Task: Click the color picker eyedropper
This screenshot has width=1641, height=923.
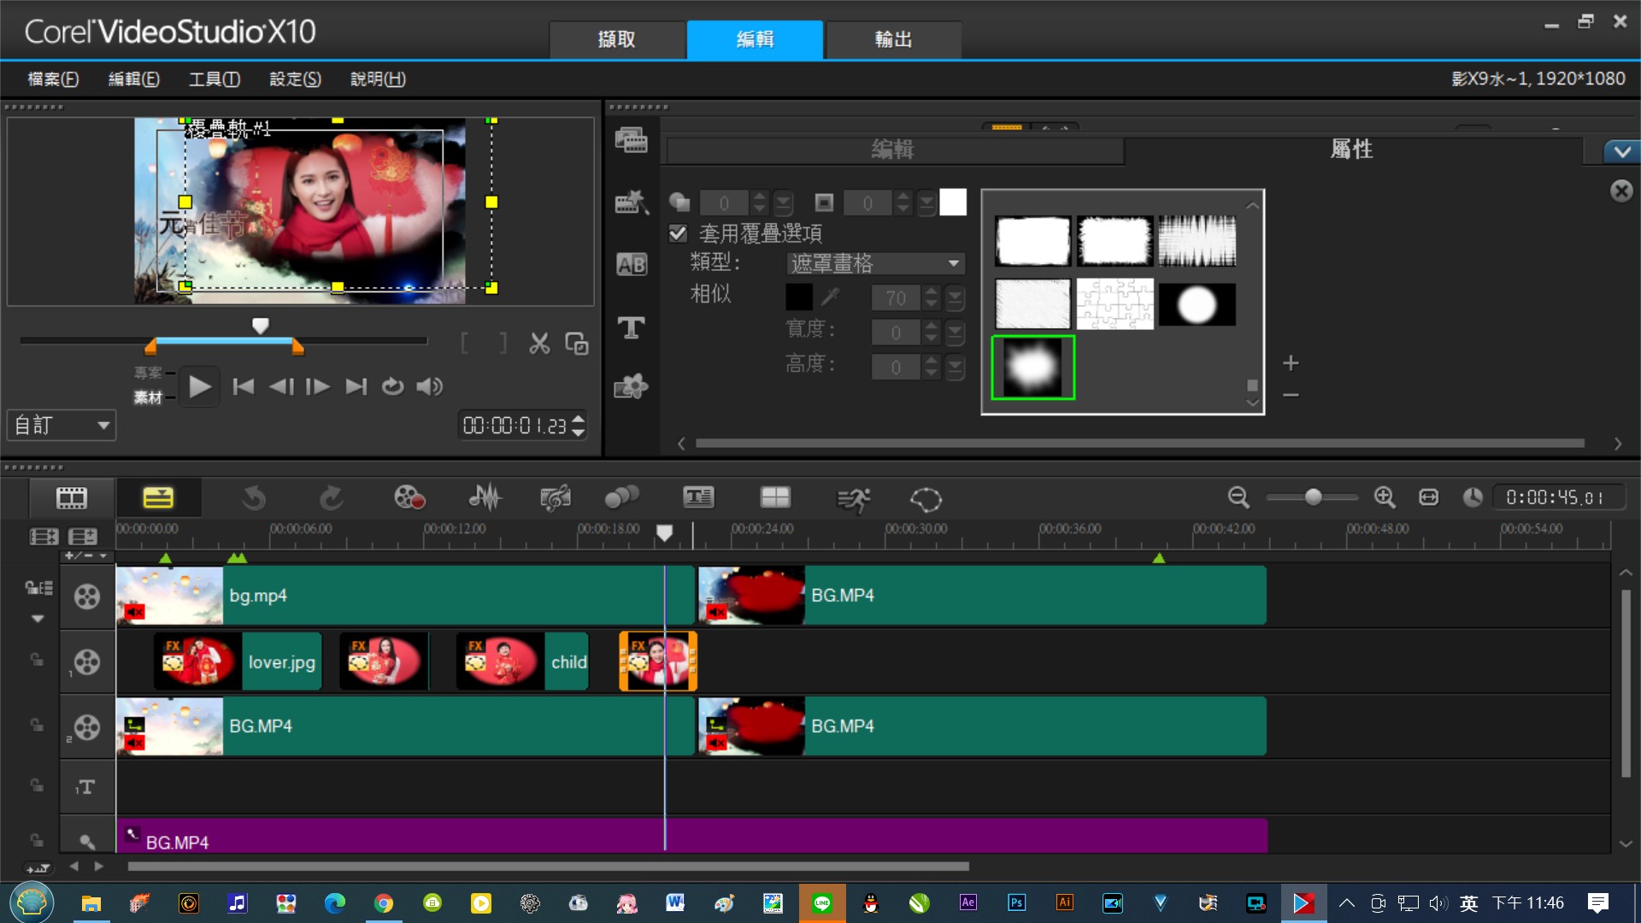Action: tap(830, 297)
